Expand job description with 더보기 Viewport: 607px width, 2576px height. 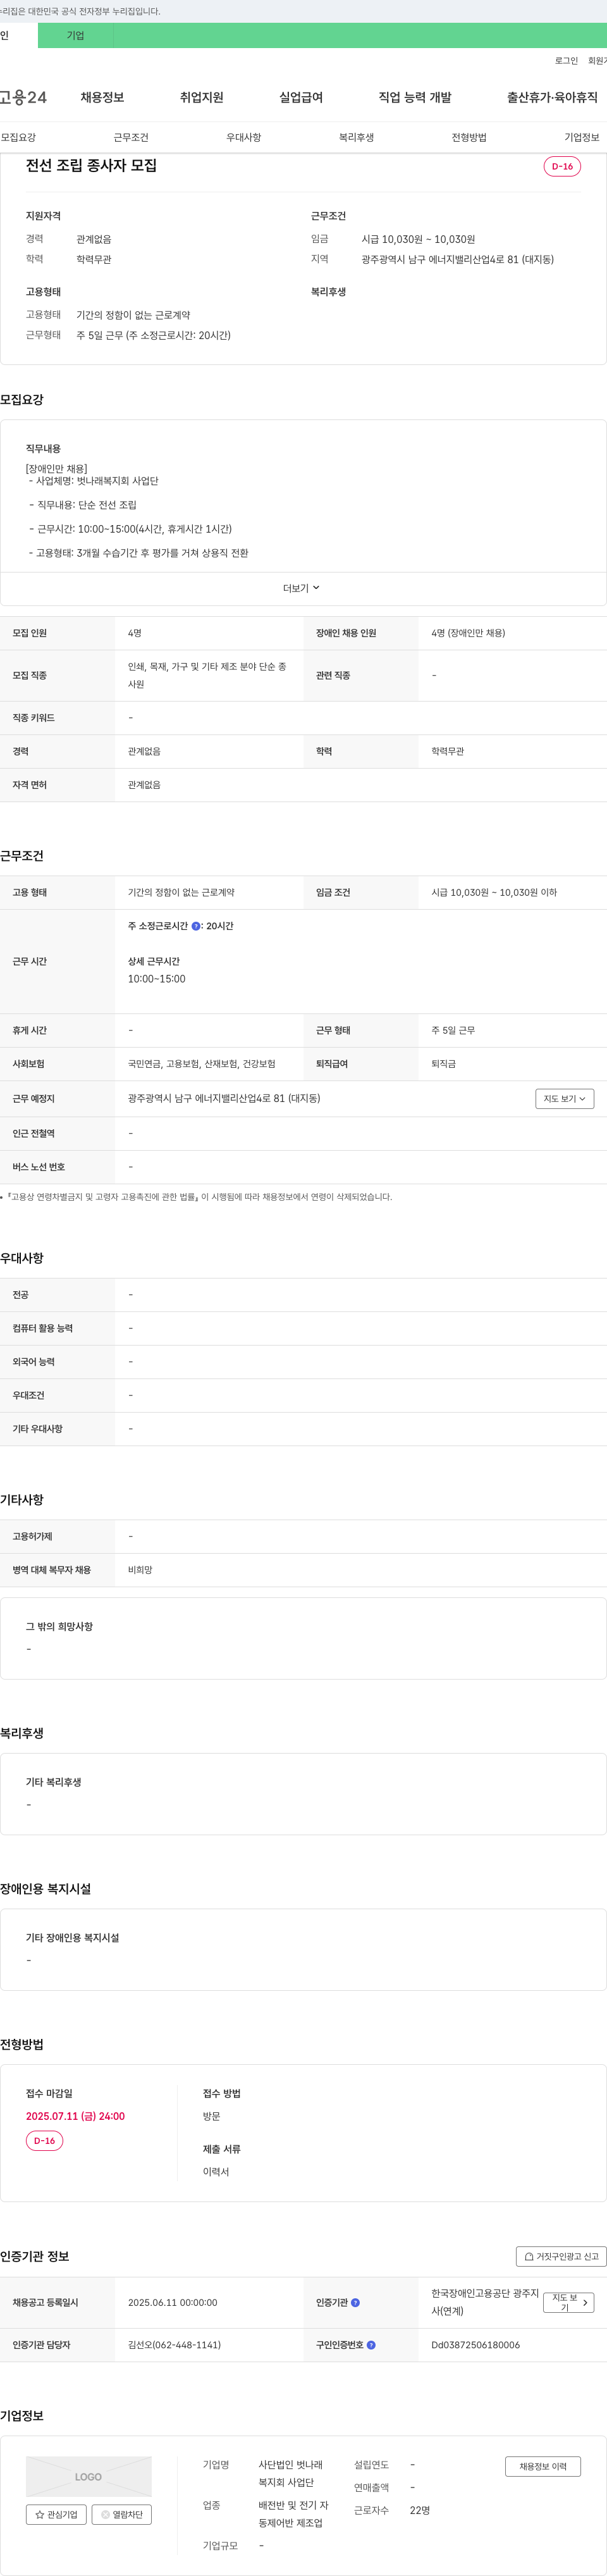click(302, 588)
